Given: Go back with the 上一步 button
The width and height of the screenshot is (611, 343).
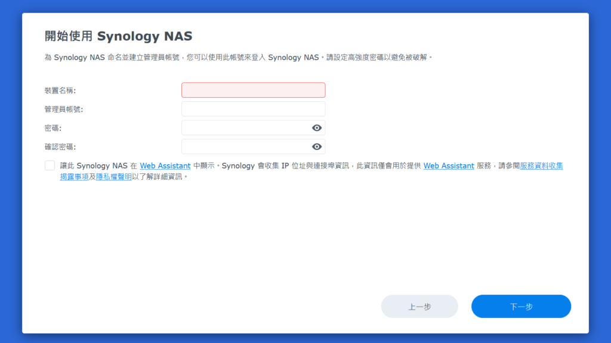Looking at the screenshot, I should 419,307.
